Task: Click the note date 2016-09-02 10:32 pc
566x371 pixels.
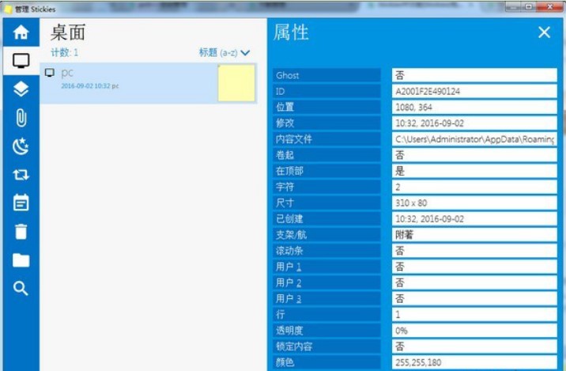Action: [90, 86]
